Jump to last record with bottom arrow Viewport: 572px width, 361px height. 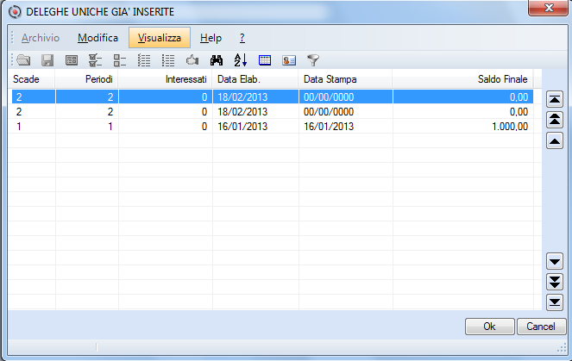(x=556, y=302)
